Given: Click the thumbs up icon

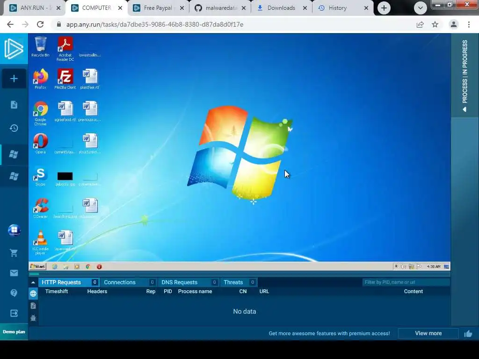Looking at the screenshot, I should point(468,334).
